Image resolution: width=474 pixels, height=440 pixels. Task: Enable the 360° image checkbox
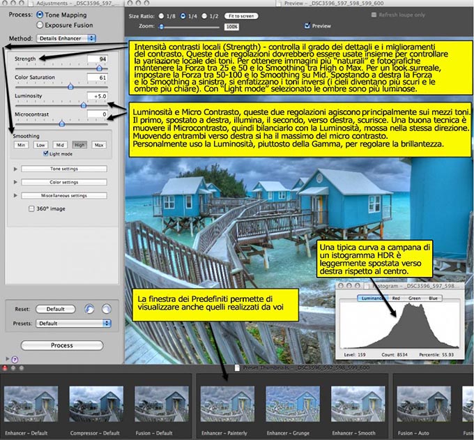click(x=31, y=208)
